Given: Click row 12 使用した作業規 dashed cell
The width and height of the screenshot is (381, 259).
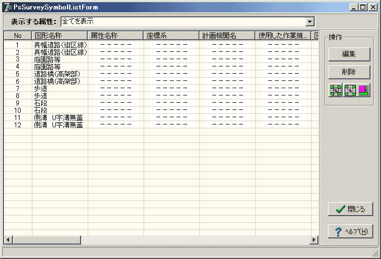Looking at the screenshot, I should point(284,125).
